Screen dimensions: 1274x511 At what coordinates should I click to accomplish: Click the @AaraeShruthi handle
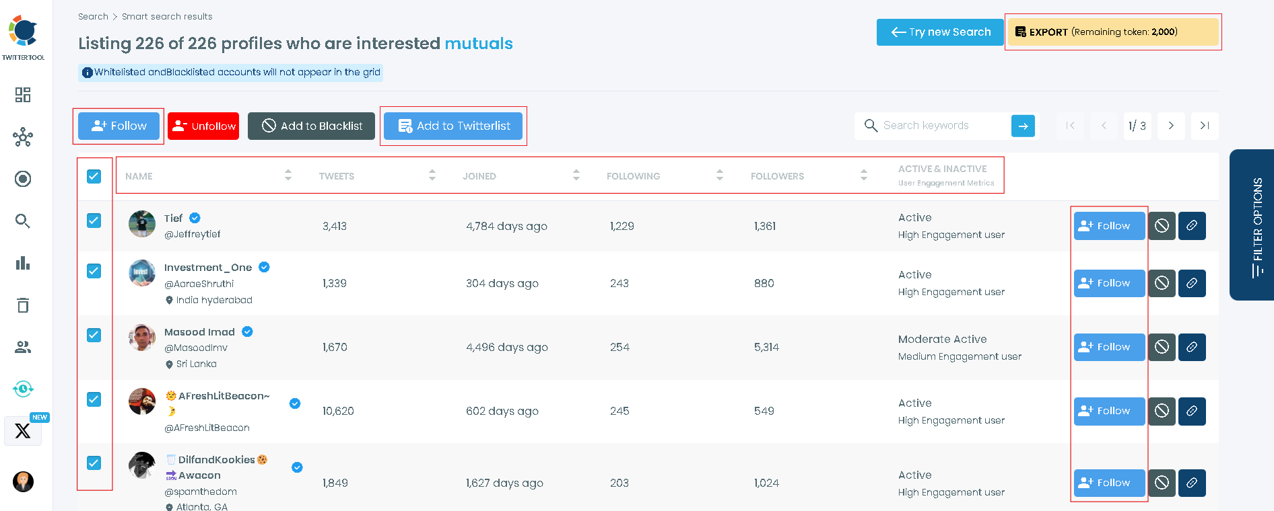[x=199, y=284]
